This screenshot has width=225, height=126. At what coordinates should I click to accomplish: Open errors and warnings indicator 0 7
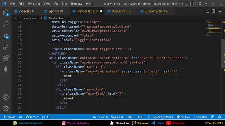(x=32, y=117)
